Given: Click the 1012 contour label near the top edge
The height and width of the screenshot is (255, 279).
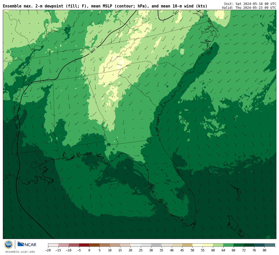Looking at the screenshot, I should (x=176, y=12).
